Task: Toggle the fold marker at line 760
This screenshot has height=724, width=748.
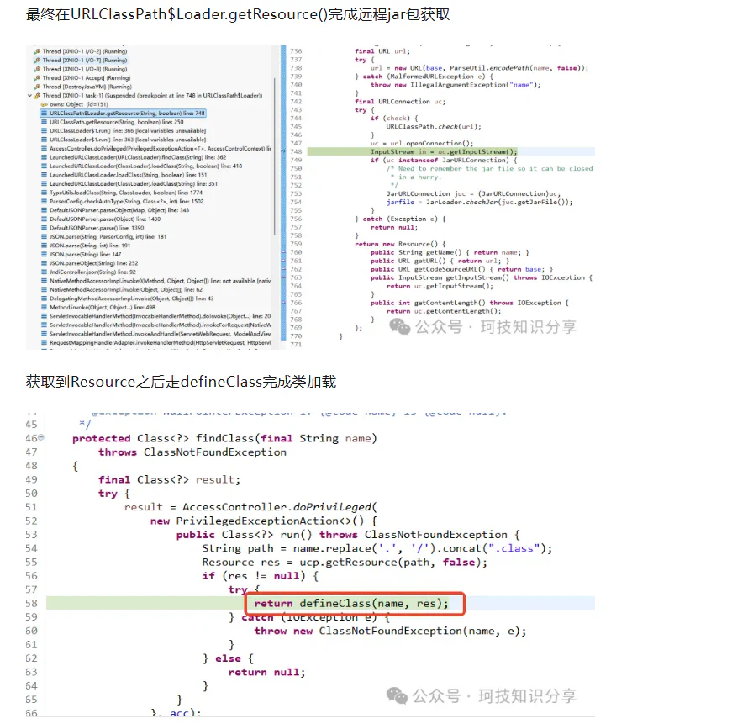Action: tap(283, 252)
